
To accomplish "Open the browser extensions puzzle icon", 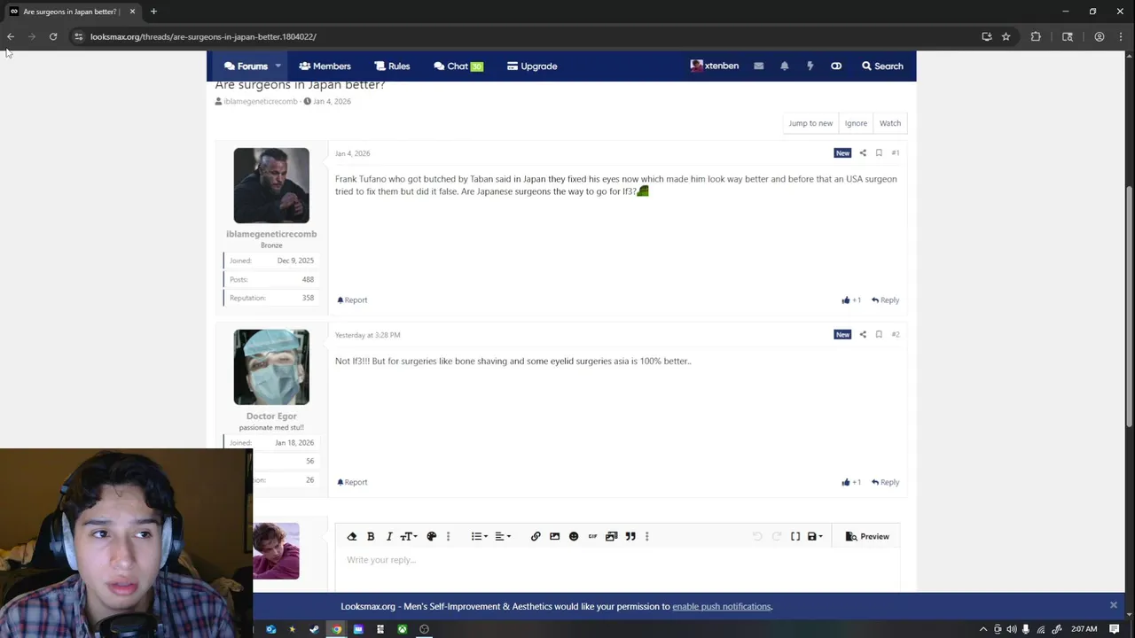I will [1036, 36].
